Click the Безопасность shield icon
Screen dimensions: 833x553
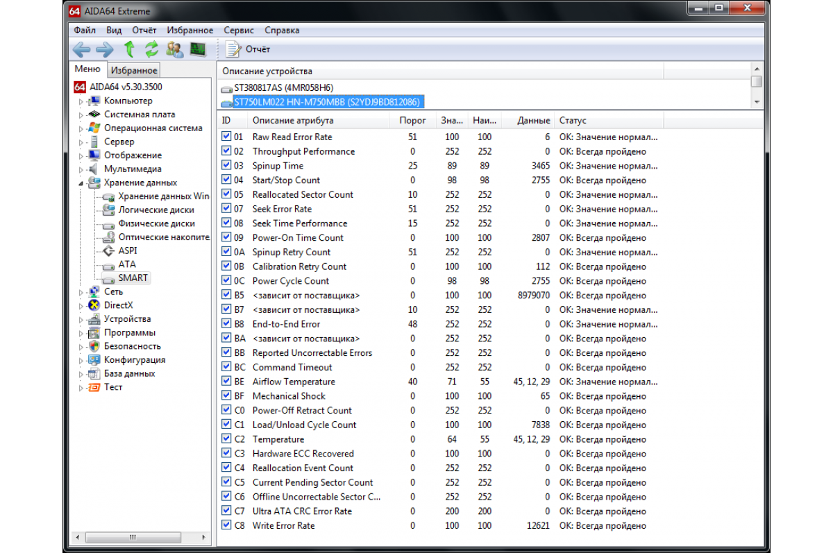(x=94, y=346)
